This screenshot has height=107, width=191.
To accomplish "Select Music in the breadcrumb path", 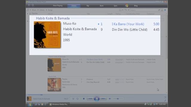I will [x=34, y=10].
